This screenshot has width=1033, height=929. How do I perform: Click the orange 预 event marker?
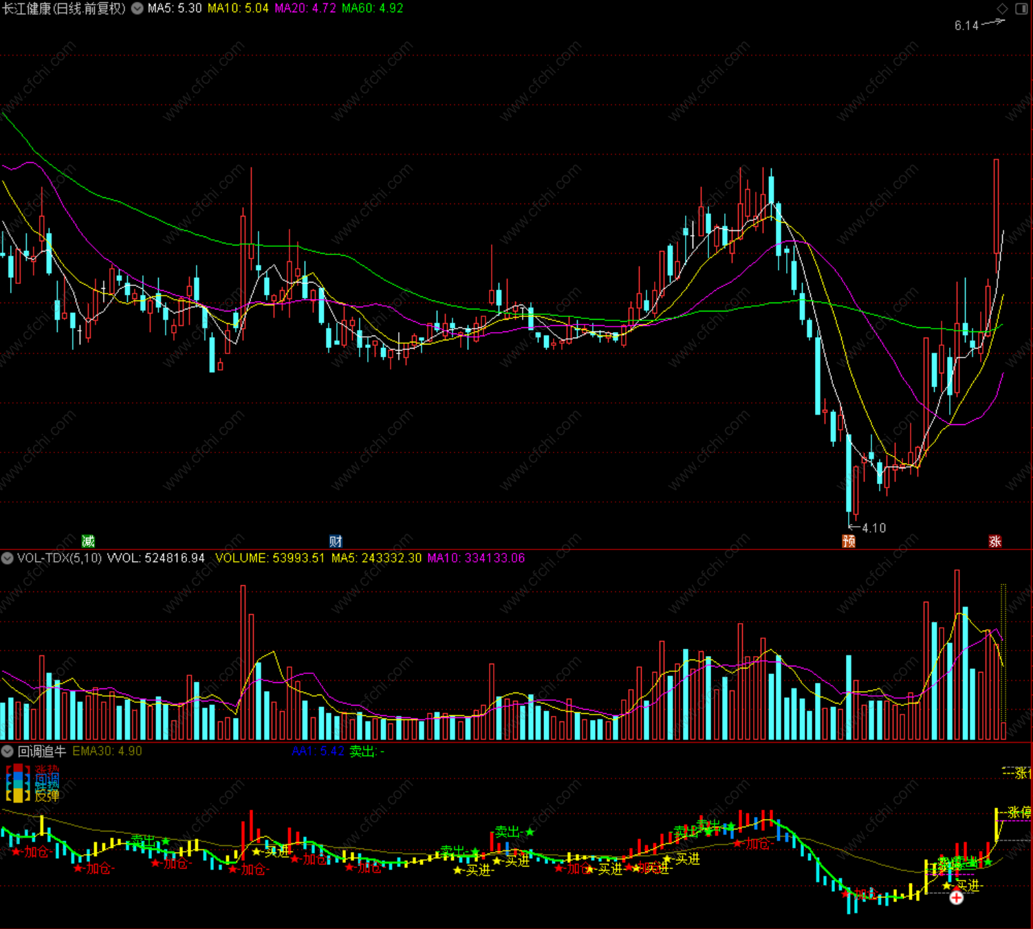849,541
